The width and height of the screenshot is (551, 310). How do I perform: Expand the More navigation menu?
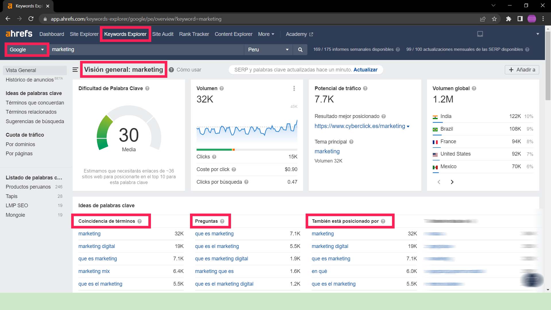click(x=266, y=34)
